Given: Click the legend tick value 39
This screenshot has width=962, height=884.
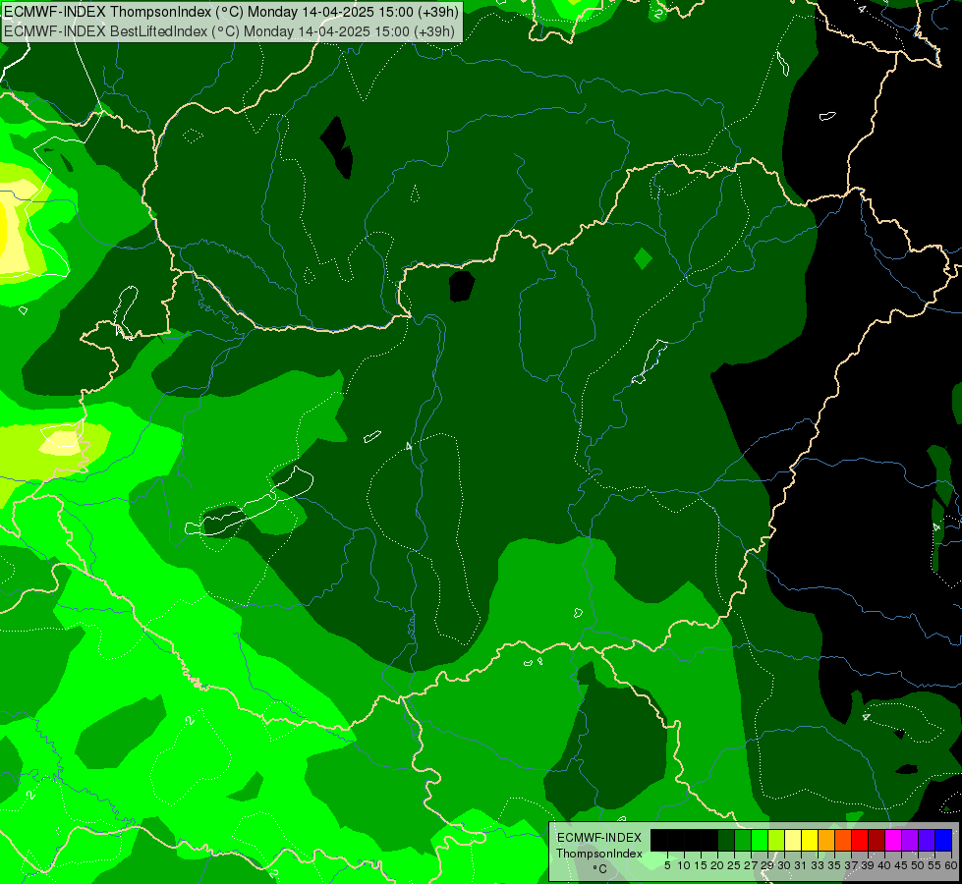Looking at the screenshot, I should (868, 865).
